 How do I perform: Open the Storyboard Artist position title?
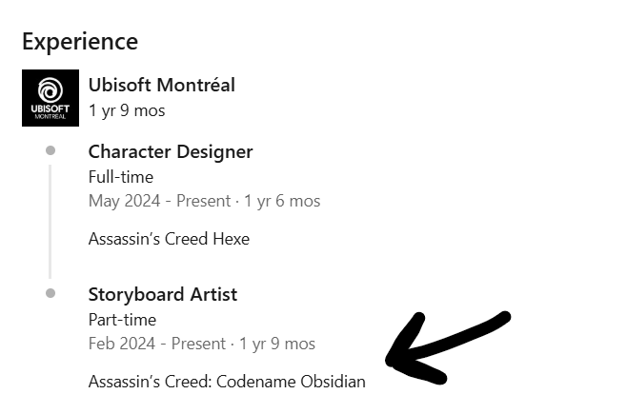[163, 294]
